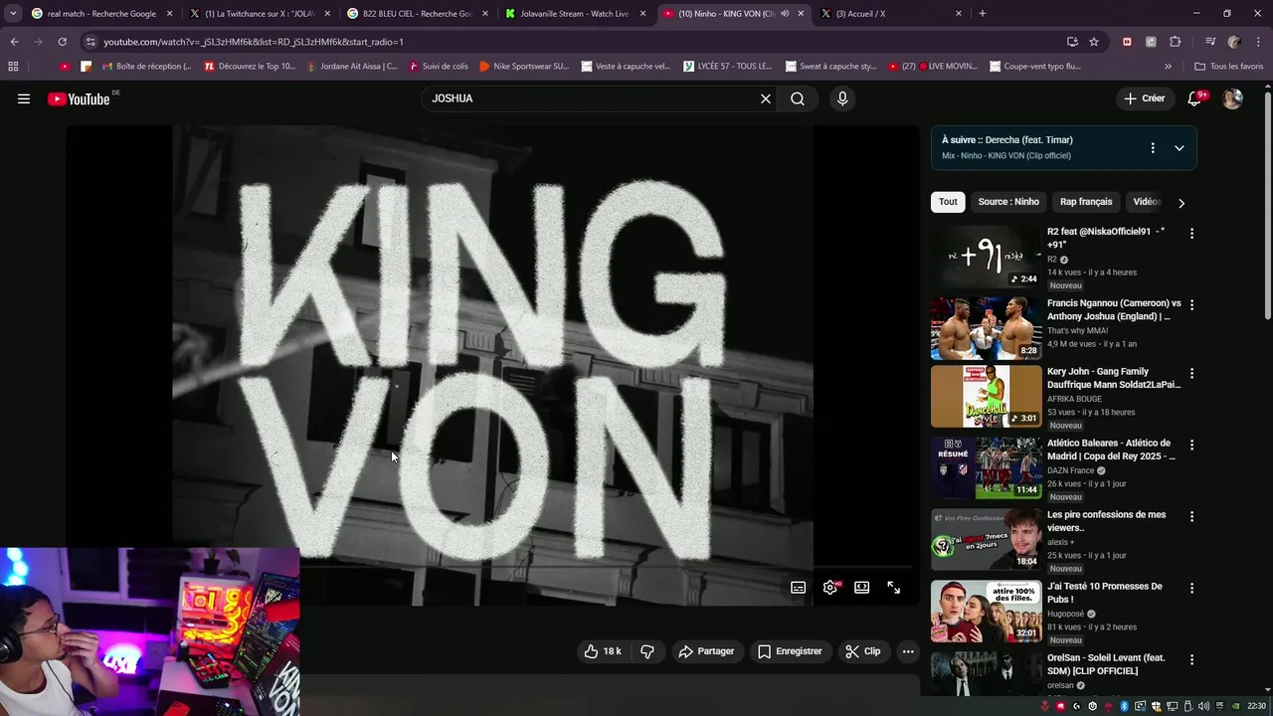Open a new browser tab
The width and height of the screenshot is (1273, 716).
point(983,14)
